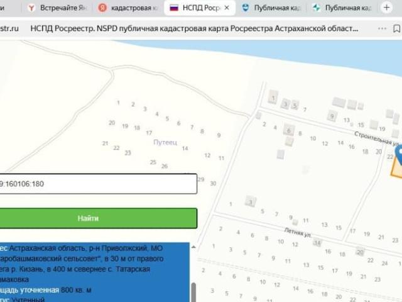
Task: Click house number 26 in Путеец
Action: 165,166
